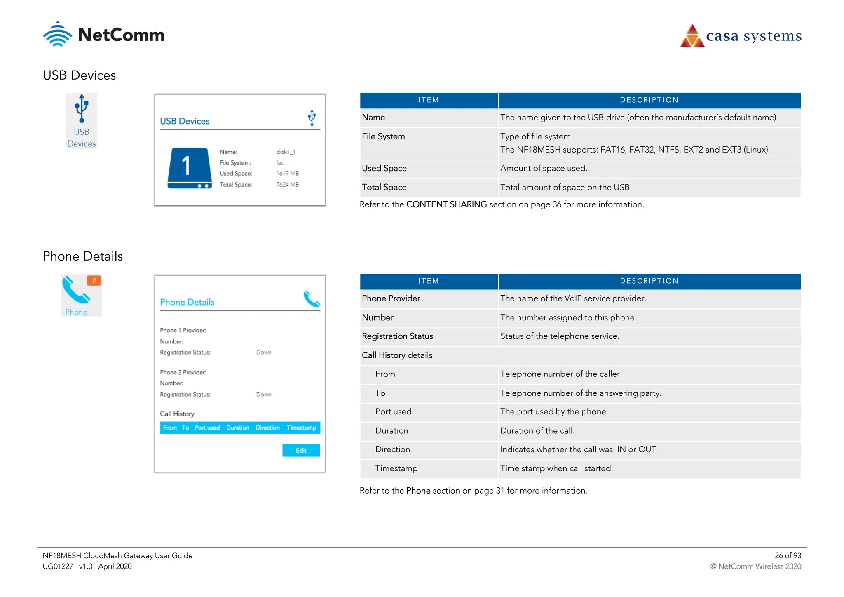Click the Duration column header in Call History
Viewport: 844px width, 597px height.
coord(237,428)
